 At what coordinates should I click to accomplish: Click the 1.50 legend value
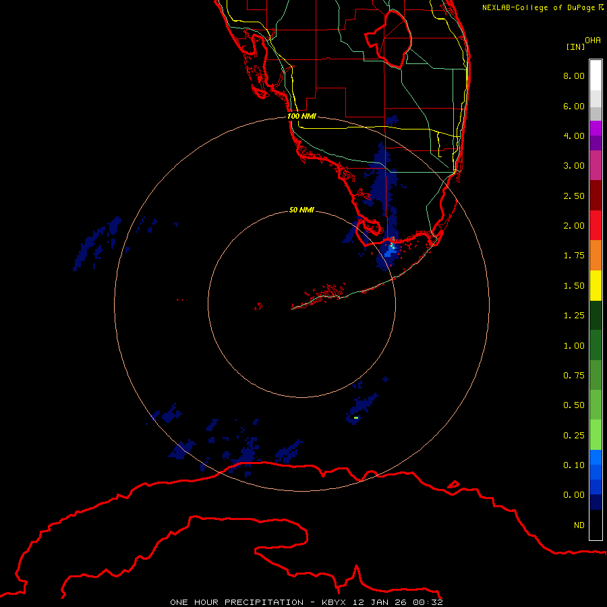574,286
